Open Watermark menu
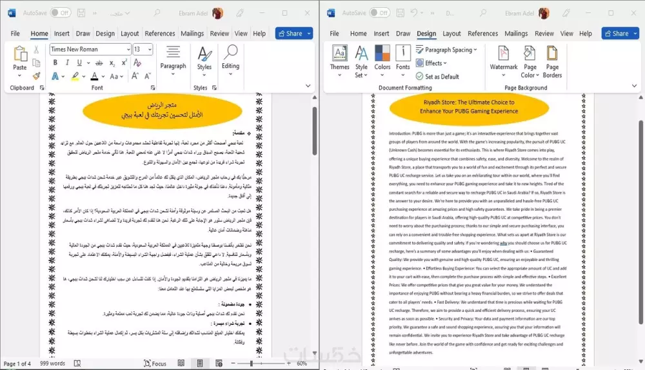645x370 pixels. [x=504, y=61]
